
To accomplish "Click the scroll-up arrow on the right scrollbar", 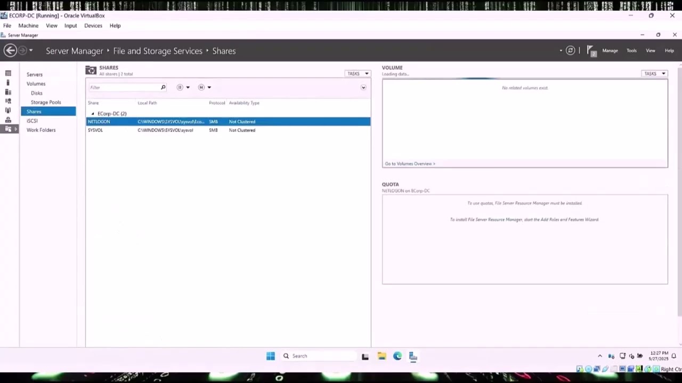I will (x=679, y=65).
